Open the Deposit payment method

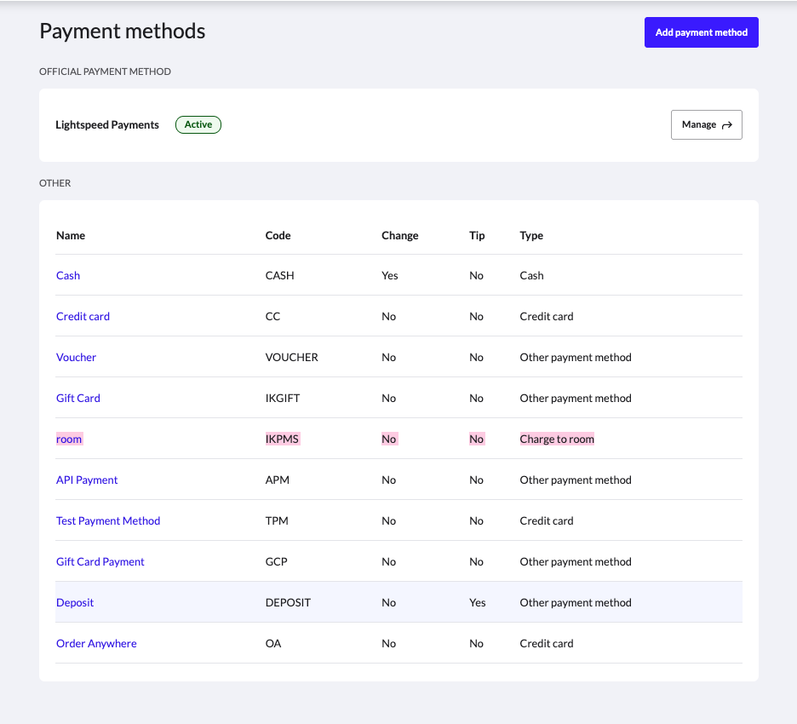(x=75, y=602)
